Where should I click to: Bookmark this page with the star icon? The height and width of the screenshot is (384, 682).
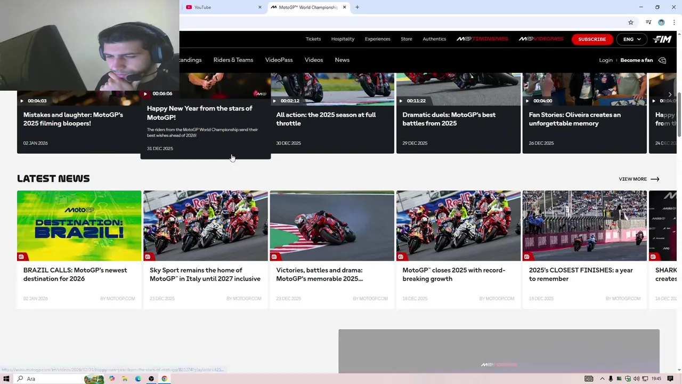(x=631, y=22)
